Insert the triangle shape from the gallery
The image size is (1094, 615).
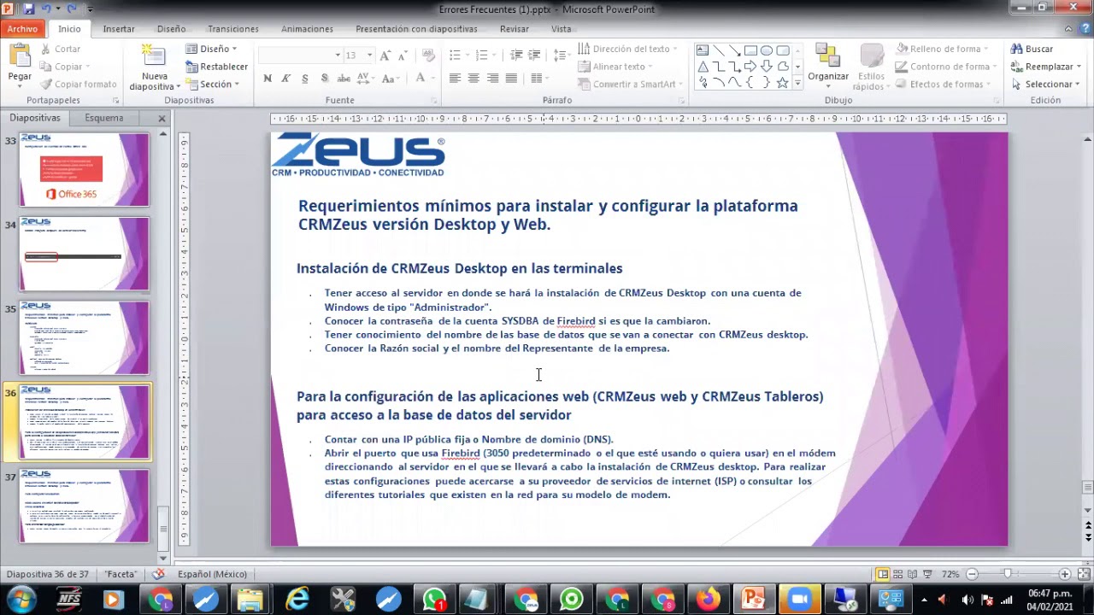702,67
